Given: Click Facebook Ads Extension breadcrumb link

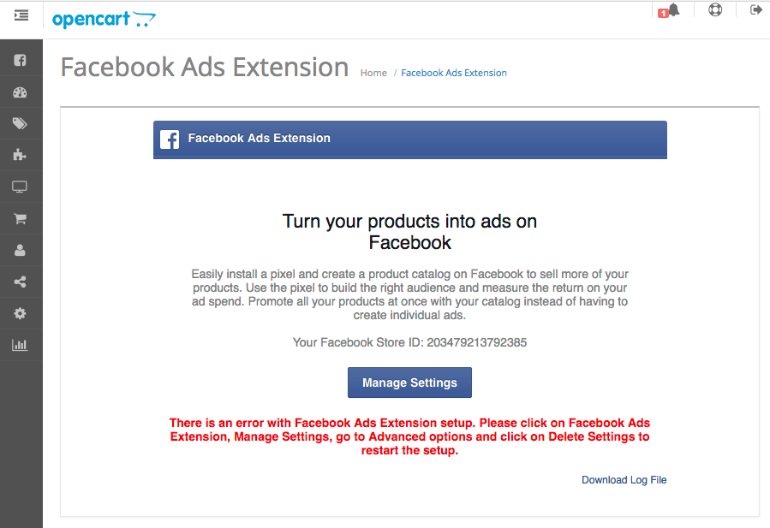Looking at the screenshot, I should tap(454, 73).
